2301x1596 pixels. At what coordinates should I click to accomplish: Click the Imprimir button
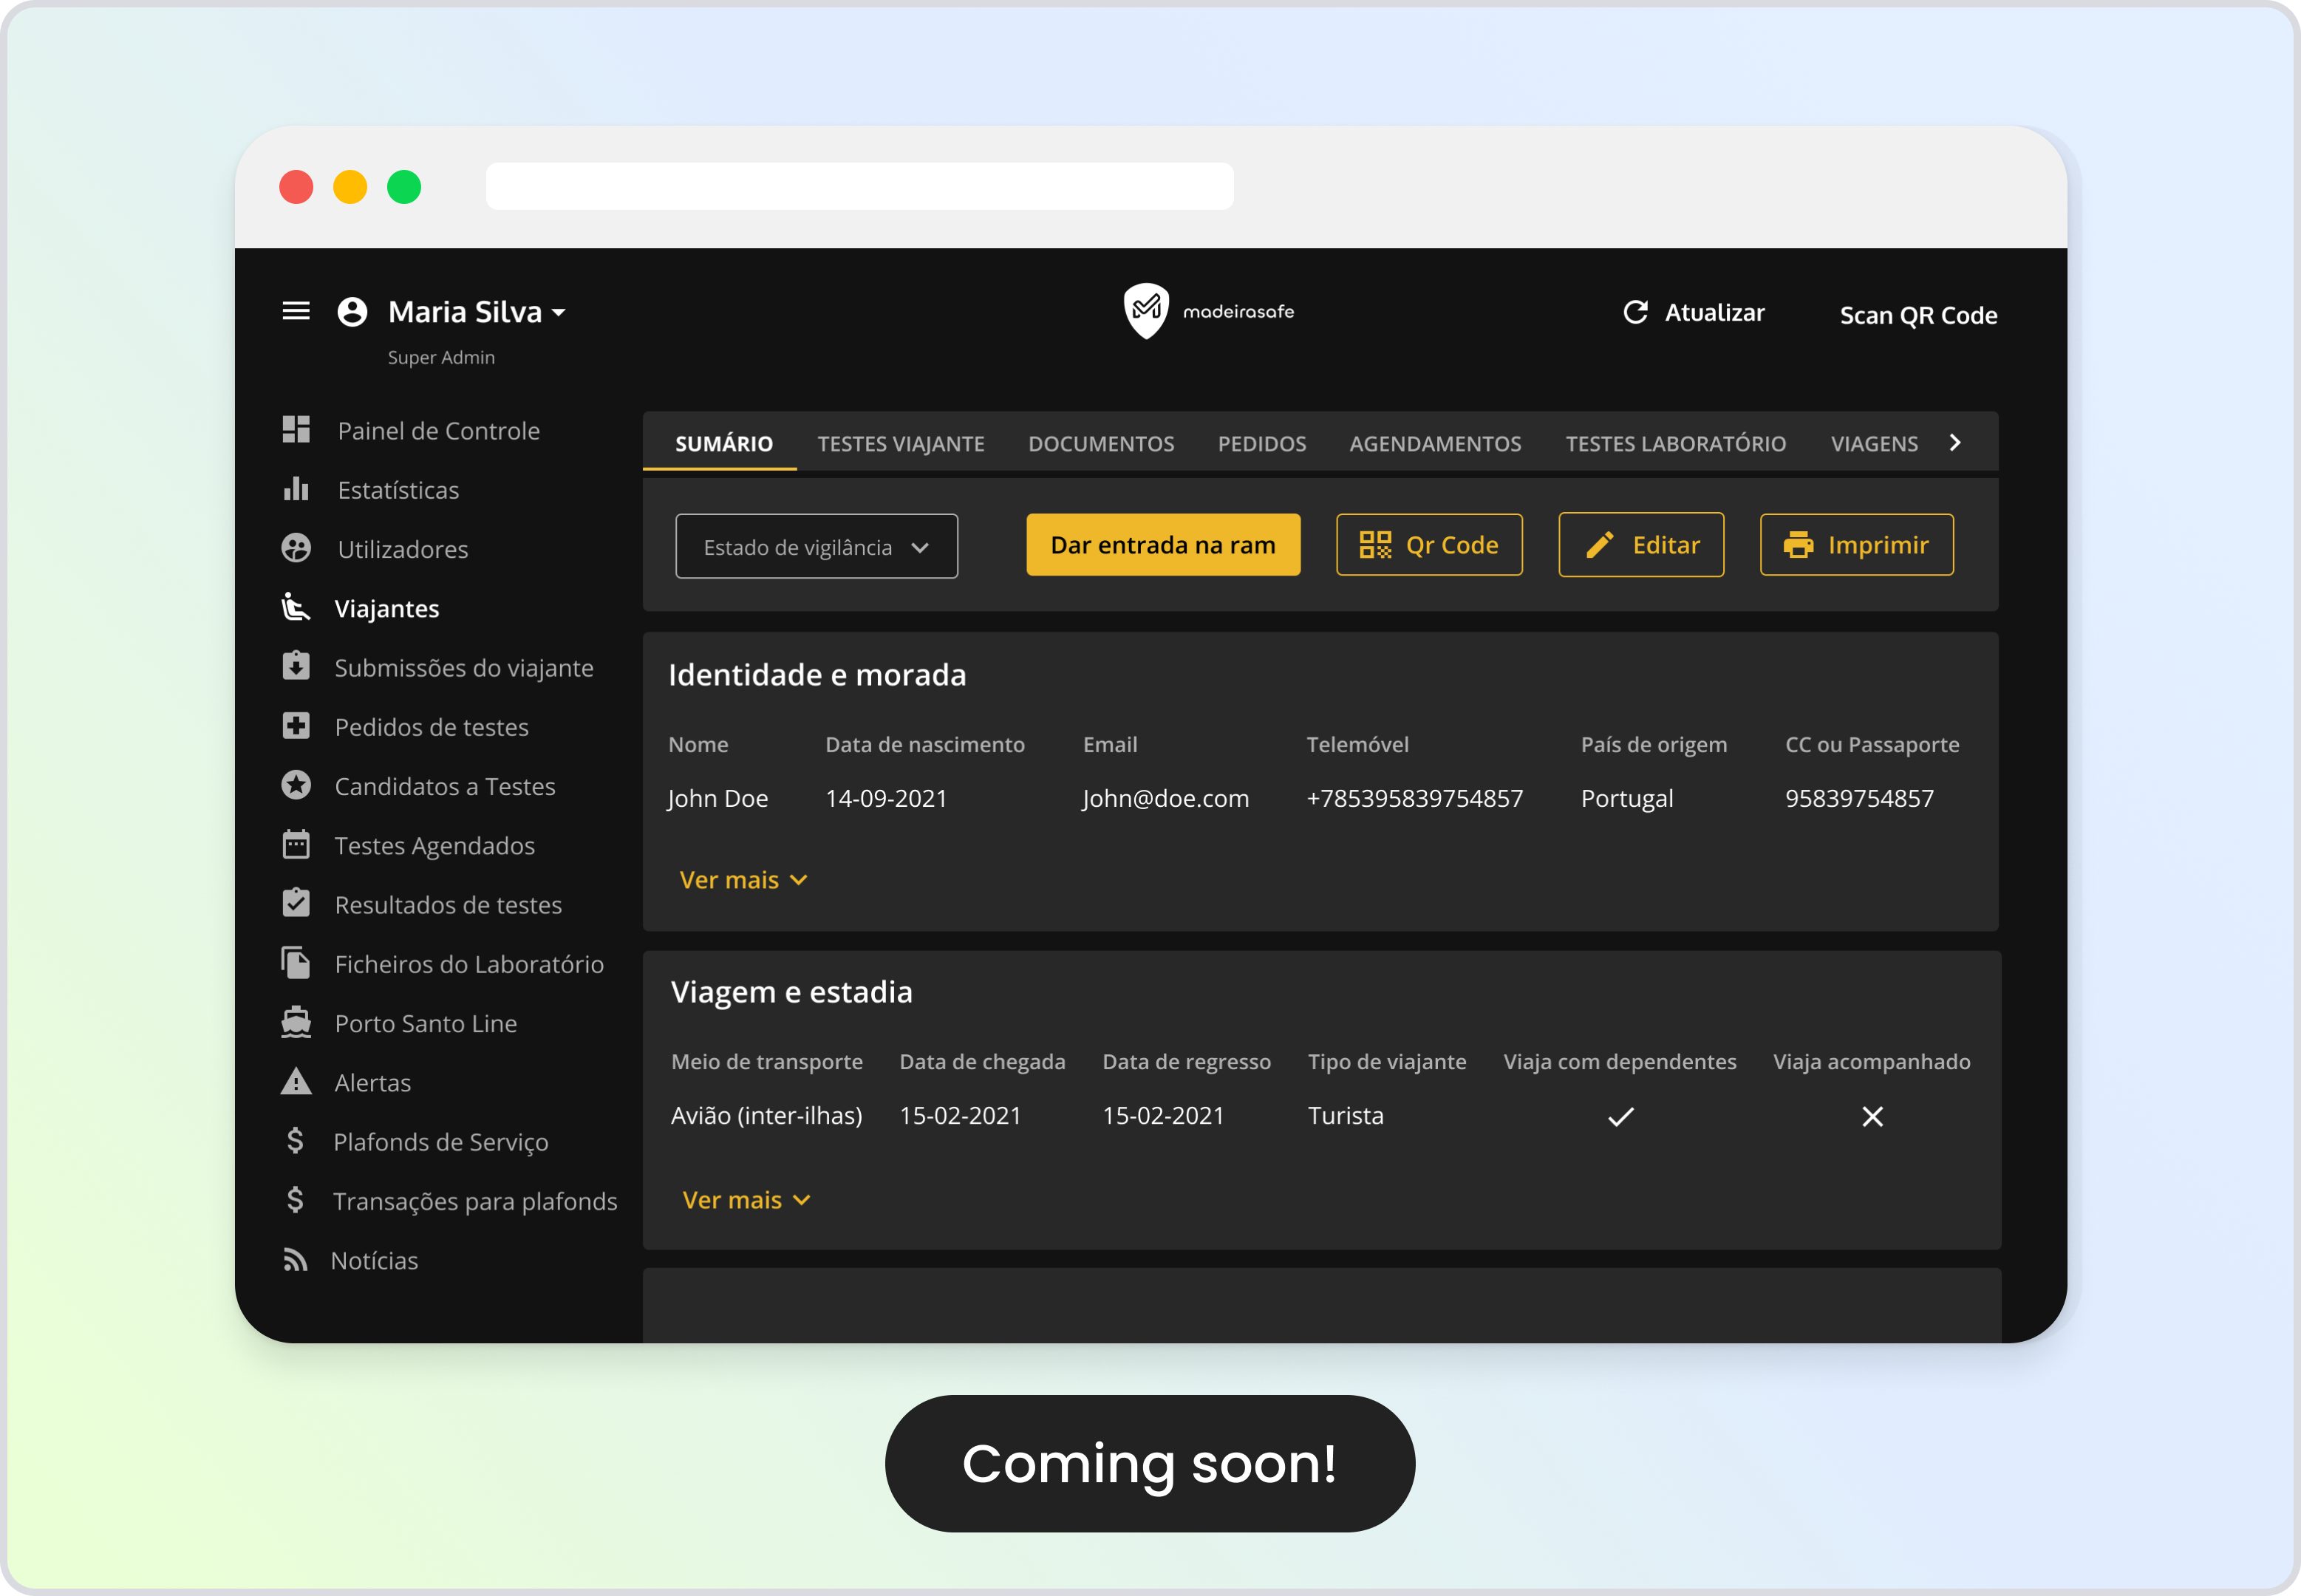[1856, 545]
